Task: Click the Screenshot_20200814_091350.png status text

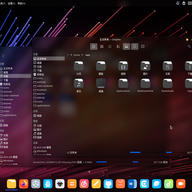Action: pos(62,162)
